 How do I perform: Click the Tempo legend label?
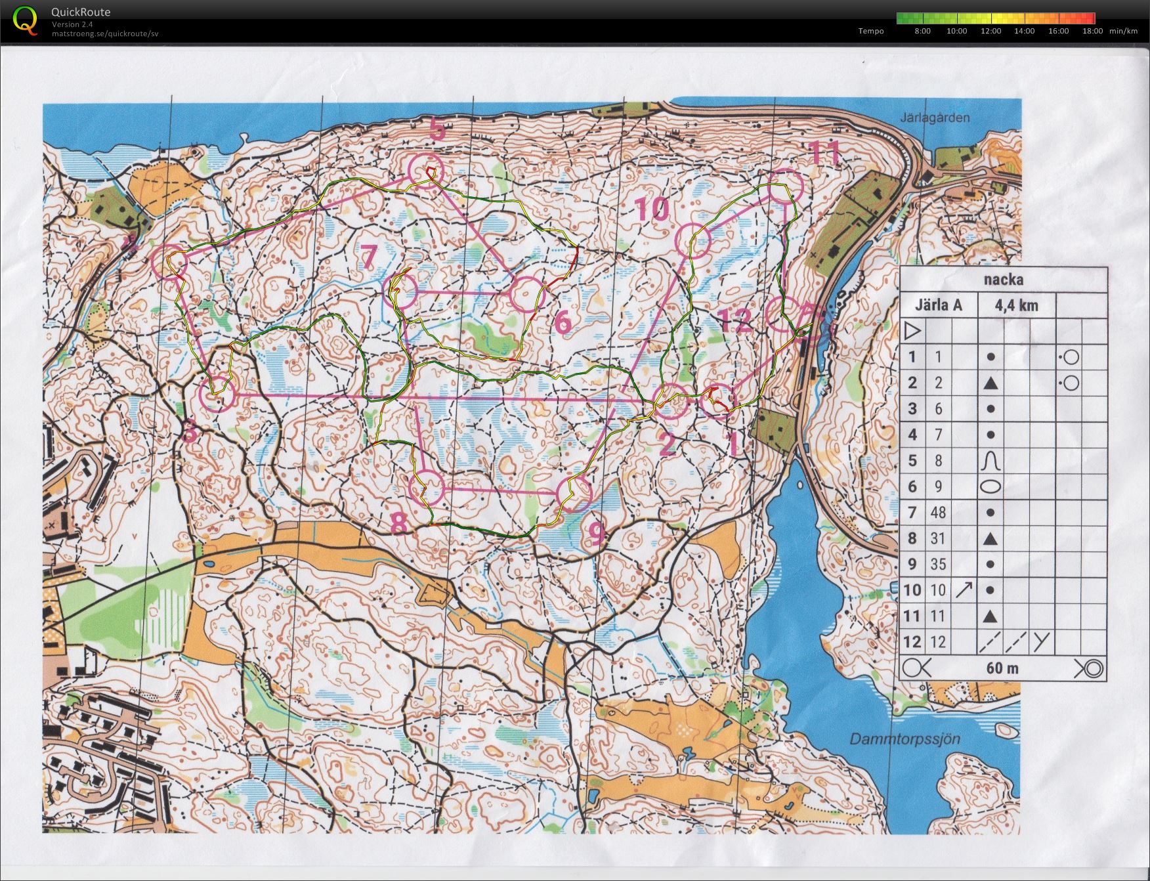[x=871, y=31]
